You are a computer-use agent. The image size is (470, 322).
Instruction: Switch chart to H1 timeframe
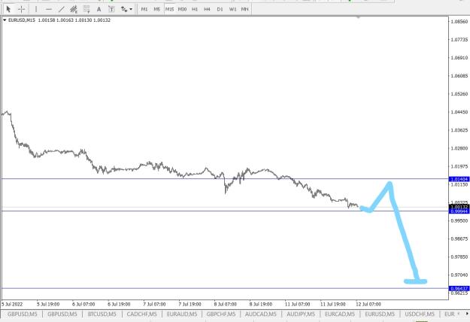195,9
